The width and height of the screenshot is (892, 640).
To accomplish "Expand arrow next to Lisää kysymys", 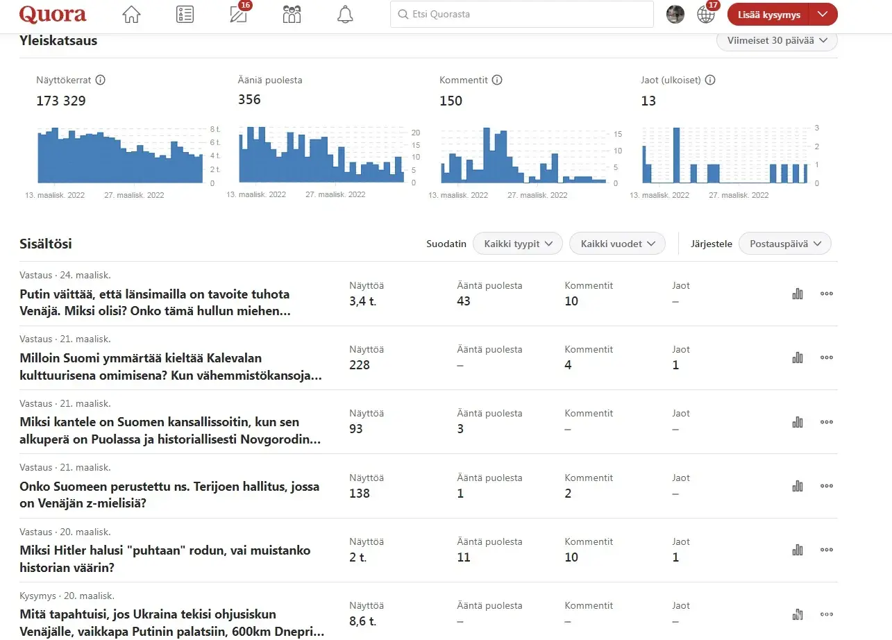I will (x=823, y=15).
